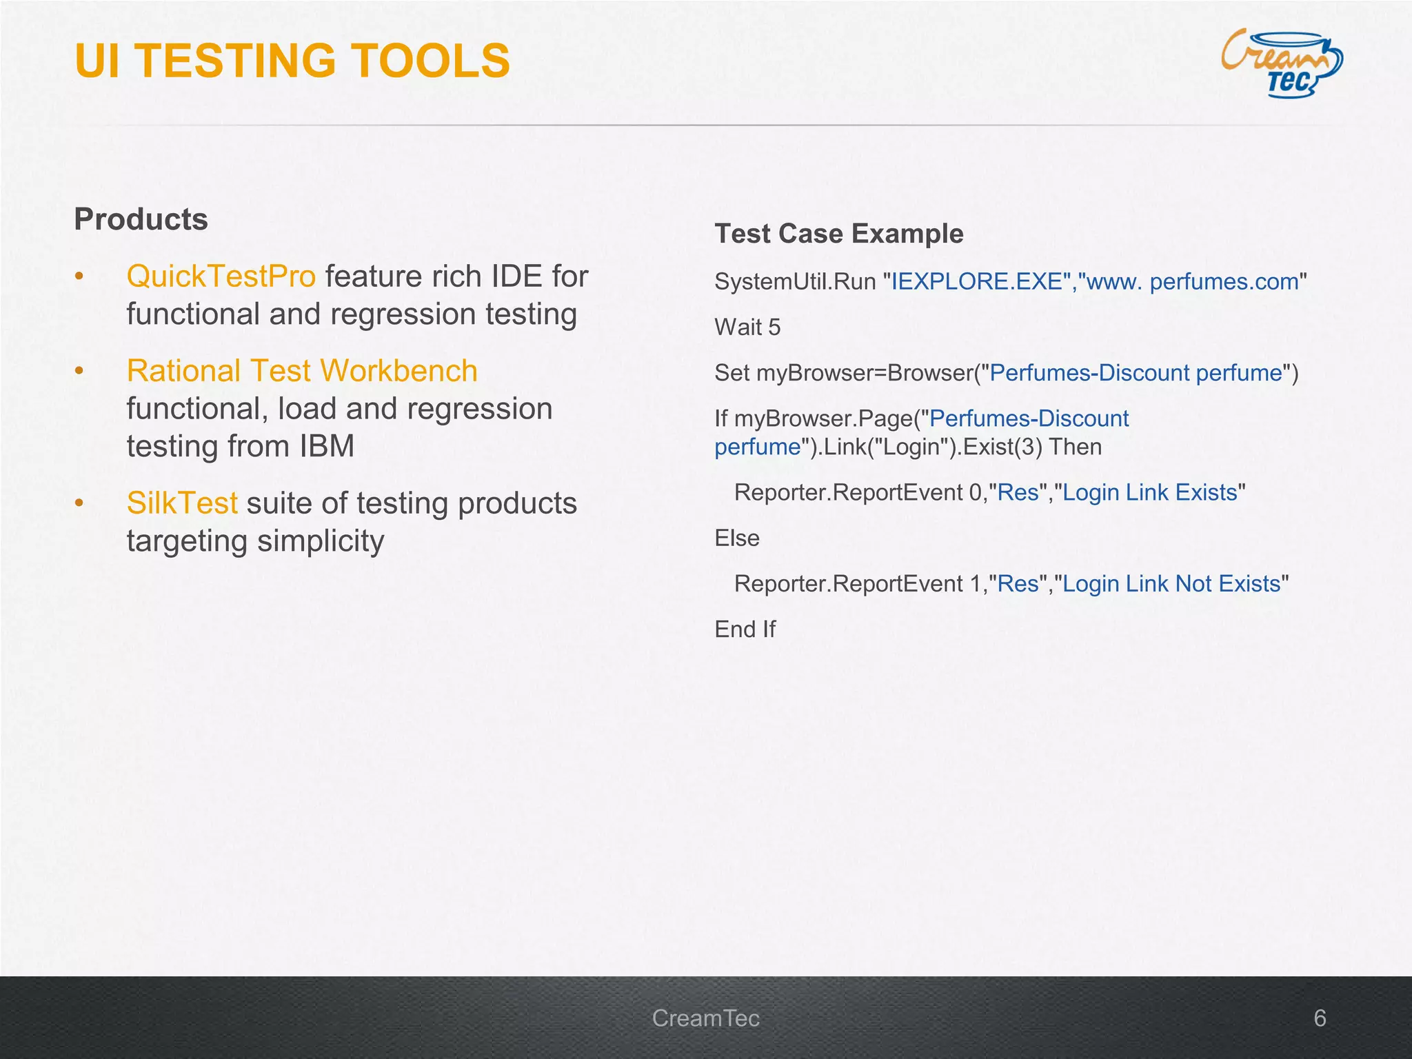
Task: Select the 'UI TESTING TOOLS' title
Action: coord(292,61)
